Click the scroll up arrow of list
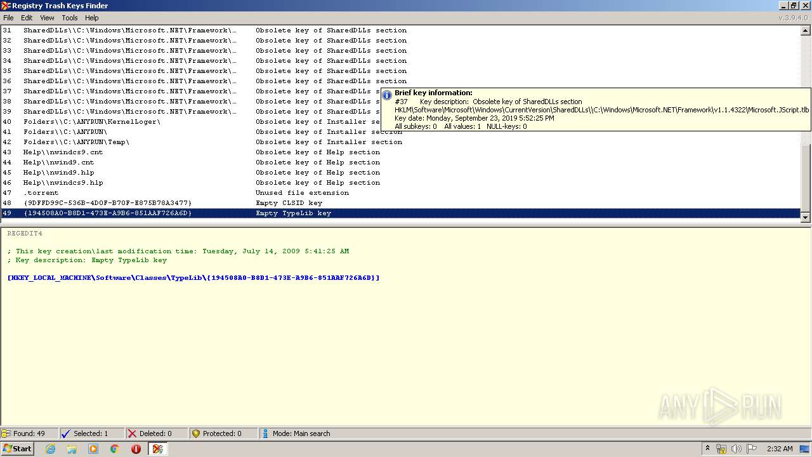Viewport: 812px width, 457px height. pos(806,30)
